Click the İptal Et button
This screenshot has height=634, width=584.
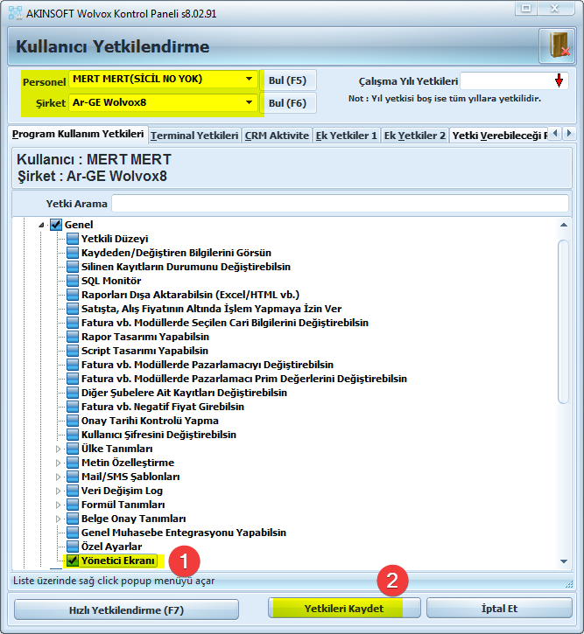click(x=499, y=609)
